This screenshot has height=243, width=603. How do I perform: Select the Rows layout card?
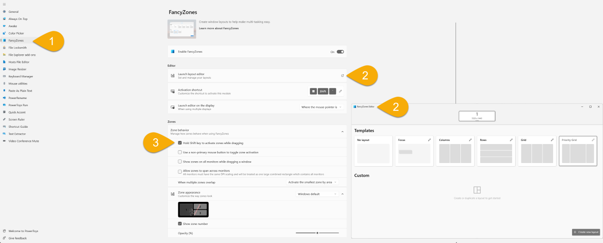496,151
